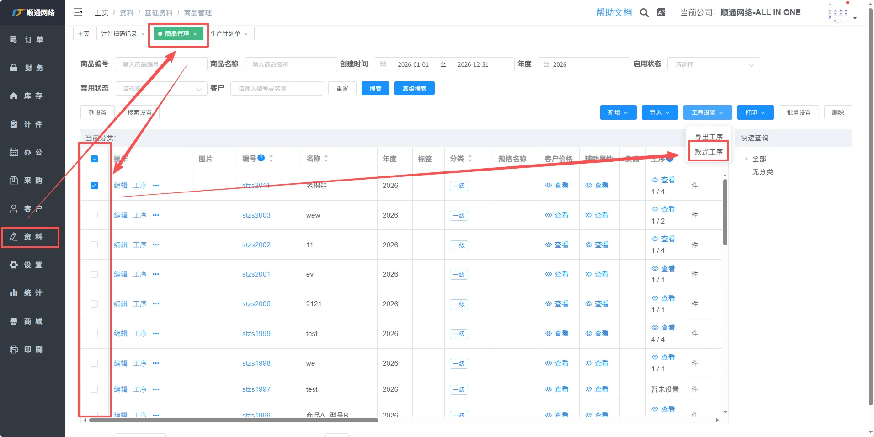Open the 设置 gear icon in sidebar

pyautogui.click(x=14, y=265)
